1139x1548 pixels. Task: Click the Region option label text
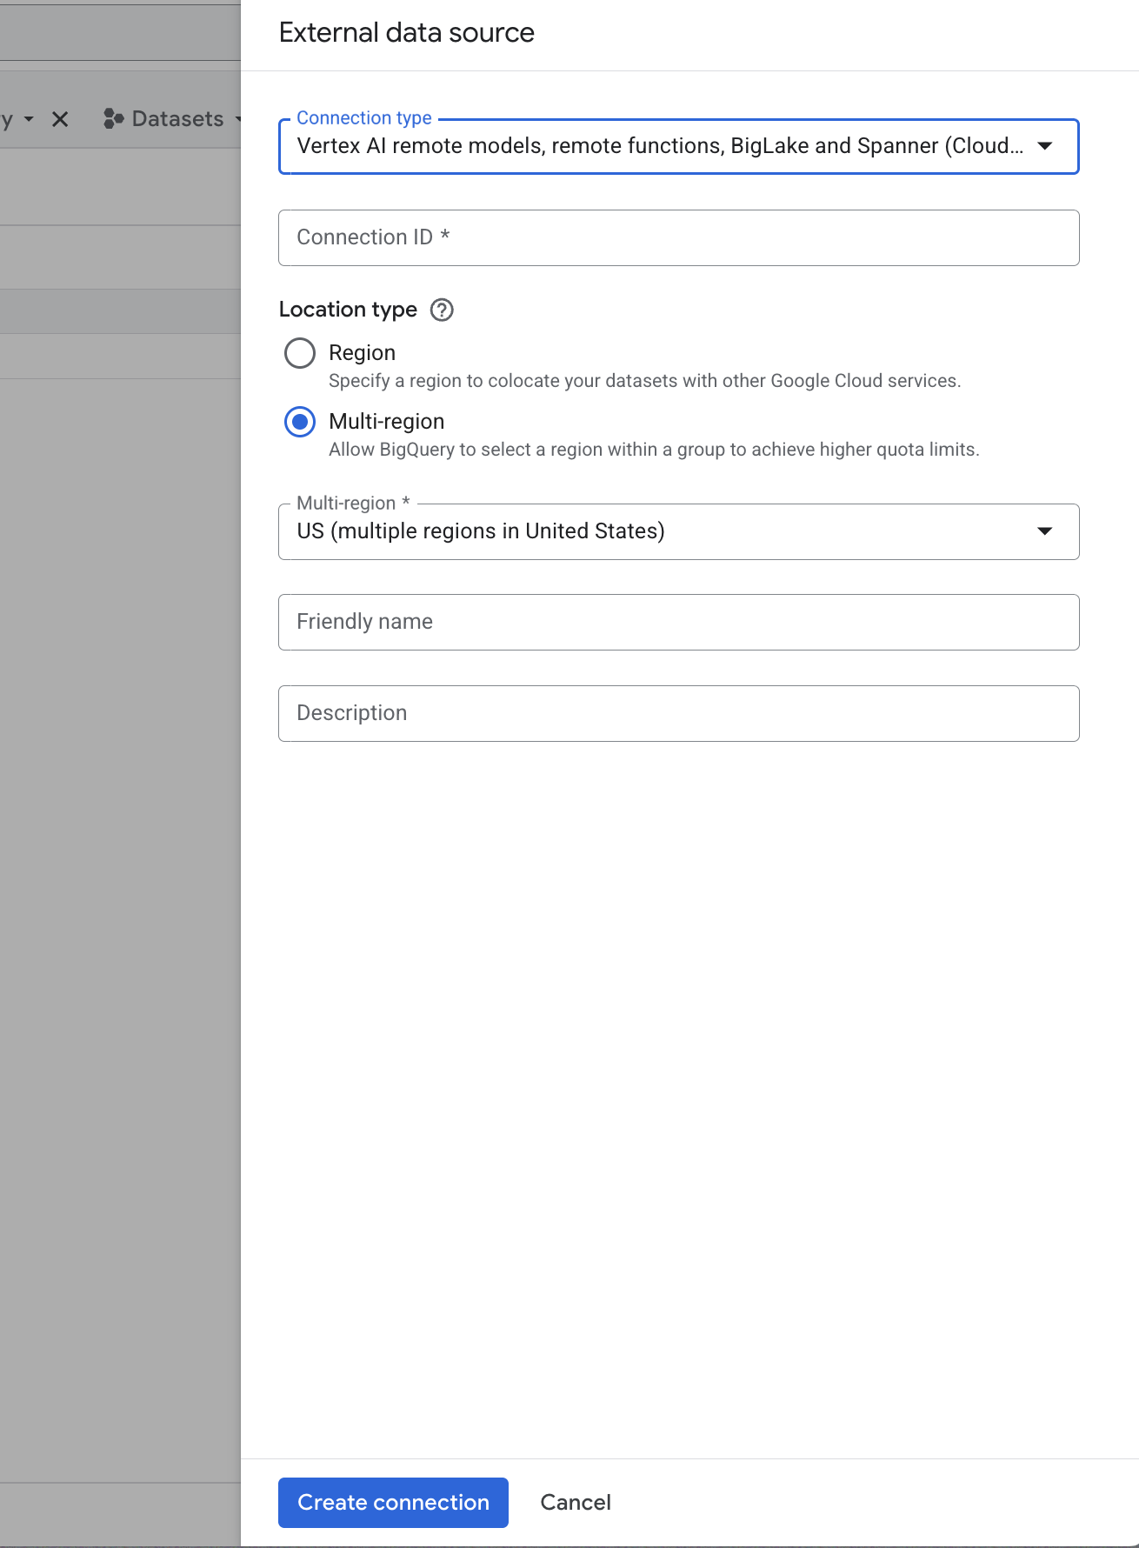point(362,353)
